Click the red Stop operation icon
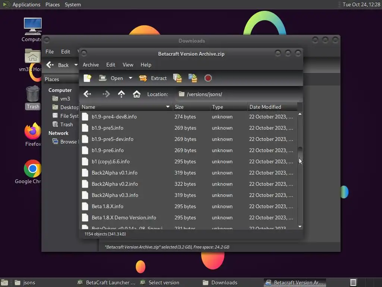The height and width of the screenshot is (287, 382). click(x=208, y=78)
